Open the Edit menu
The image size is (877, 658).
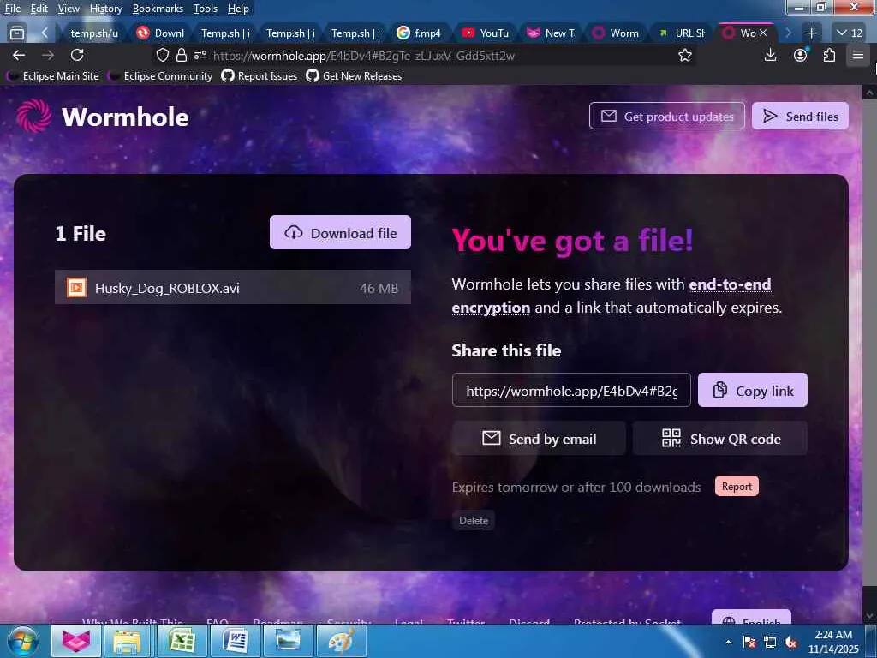39,9
